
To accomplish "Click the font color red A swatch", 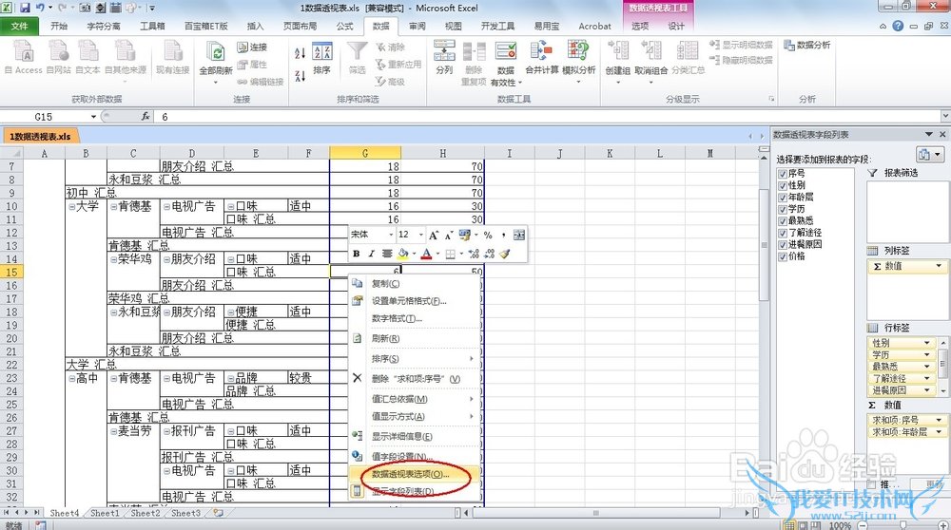I will (x=425, y=254).
